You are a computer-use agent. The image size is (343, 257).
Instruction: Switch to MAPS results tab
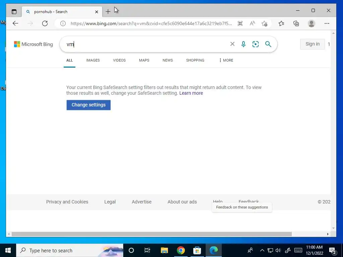point(144,60)
